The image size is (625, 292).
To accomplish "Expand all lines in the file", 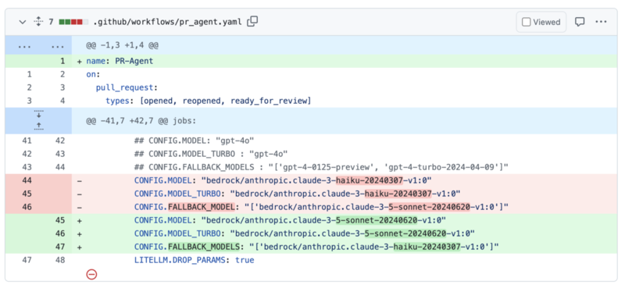I will pyautogui.click(x=38, y=22).
